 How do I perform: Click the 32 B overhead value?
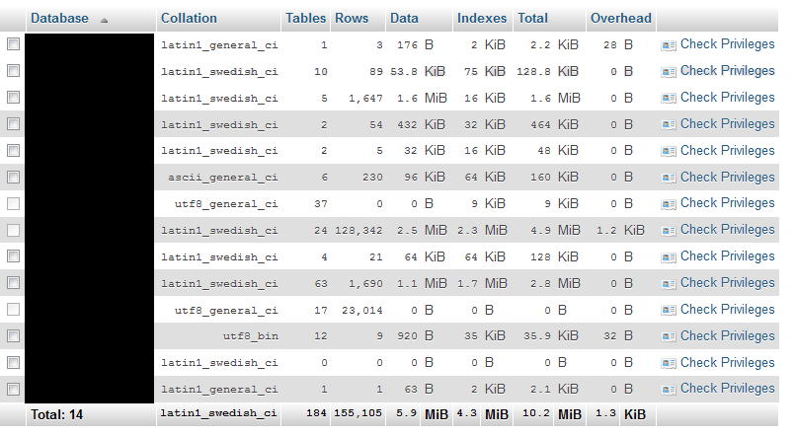[x=617, y=335]
